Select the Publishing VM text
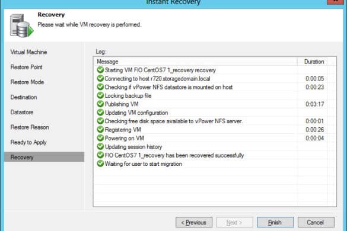 coord(122,104)
